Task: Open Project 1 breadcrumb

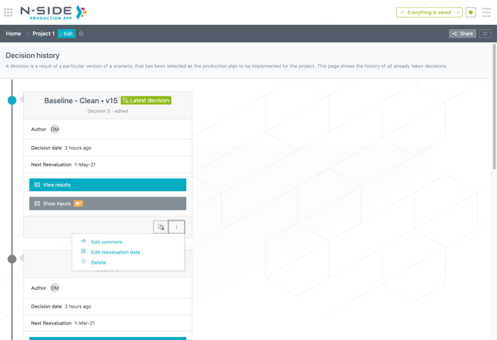Action: click(x=43, y=34)
